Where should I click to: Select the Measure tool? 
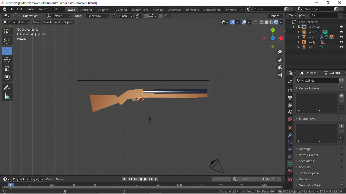point(7,97)
